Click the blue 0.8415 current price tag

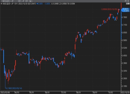click(x=125, y=10)
